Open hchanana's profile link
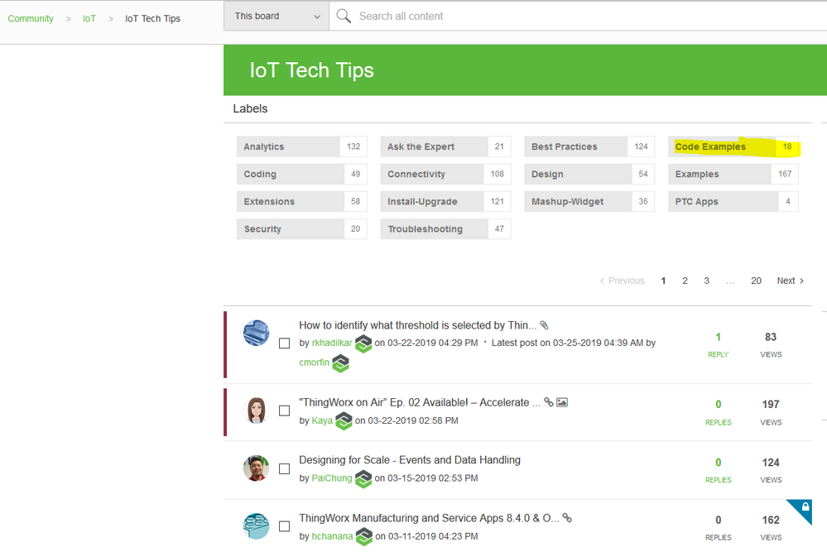 coord(332,535)
